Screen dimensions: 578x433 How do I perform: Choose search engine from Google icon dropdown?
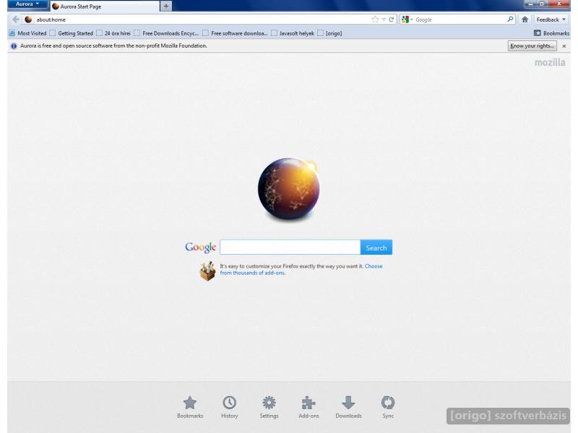click(x=407, y=19)
